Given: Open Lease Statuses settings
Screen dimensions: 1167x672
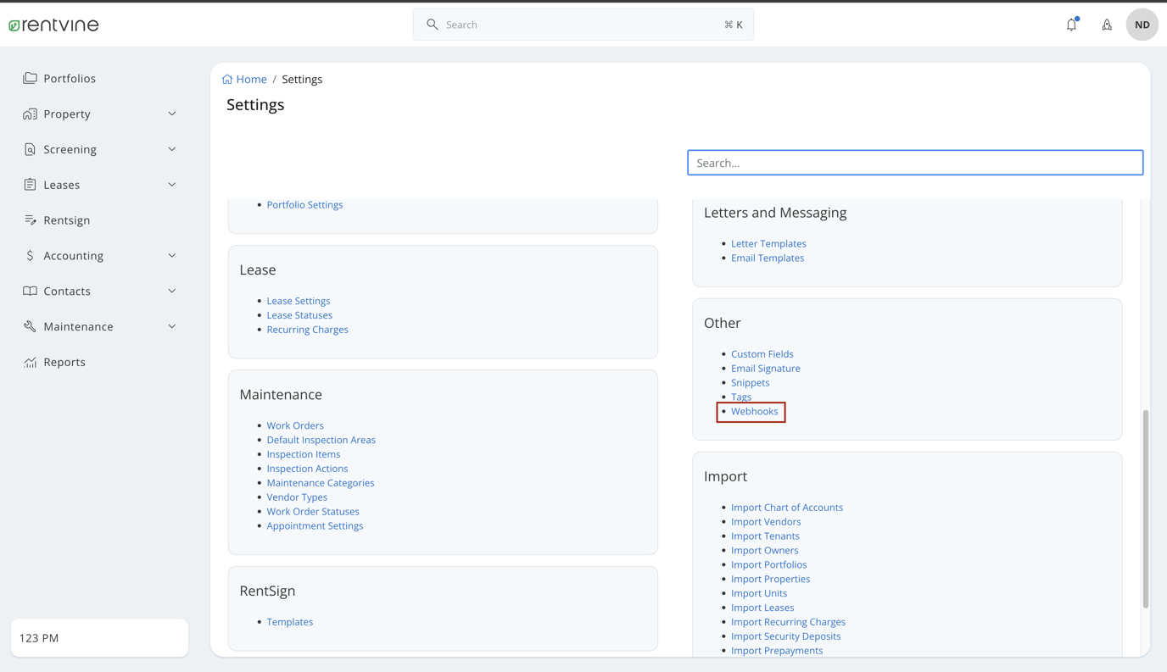Looking at the screenshot, I should click(299, 314).
